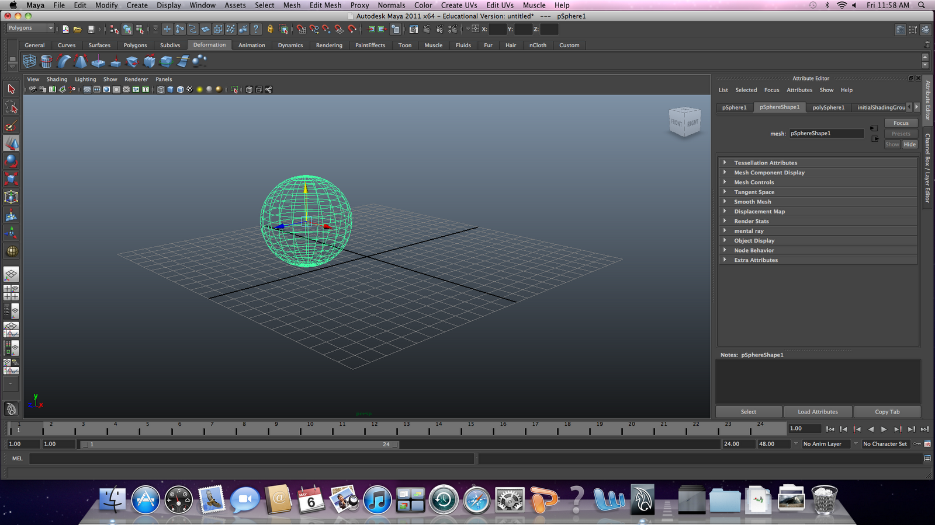935x525 pixels.
Task: Click the Focus button beside mesh field
Action: point(901,123)
